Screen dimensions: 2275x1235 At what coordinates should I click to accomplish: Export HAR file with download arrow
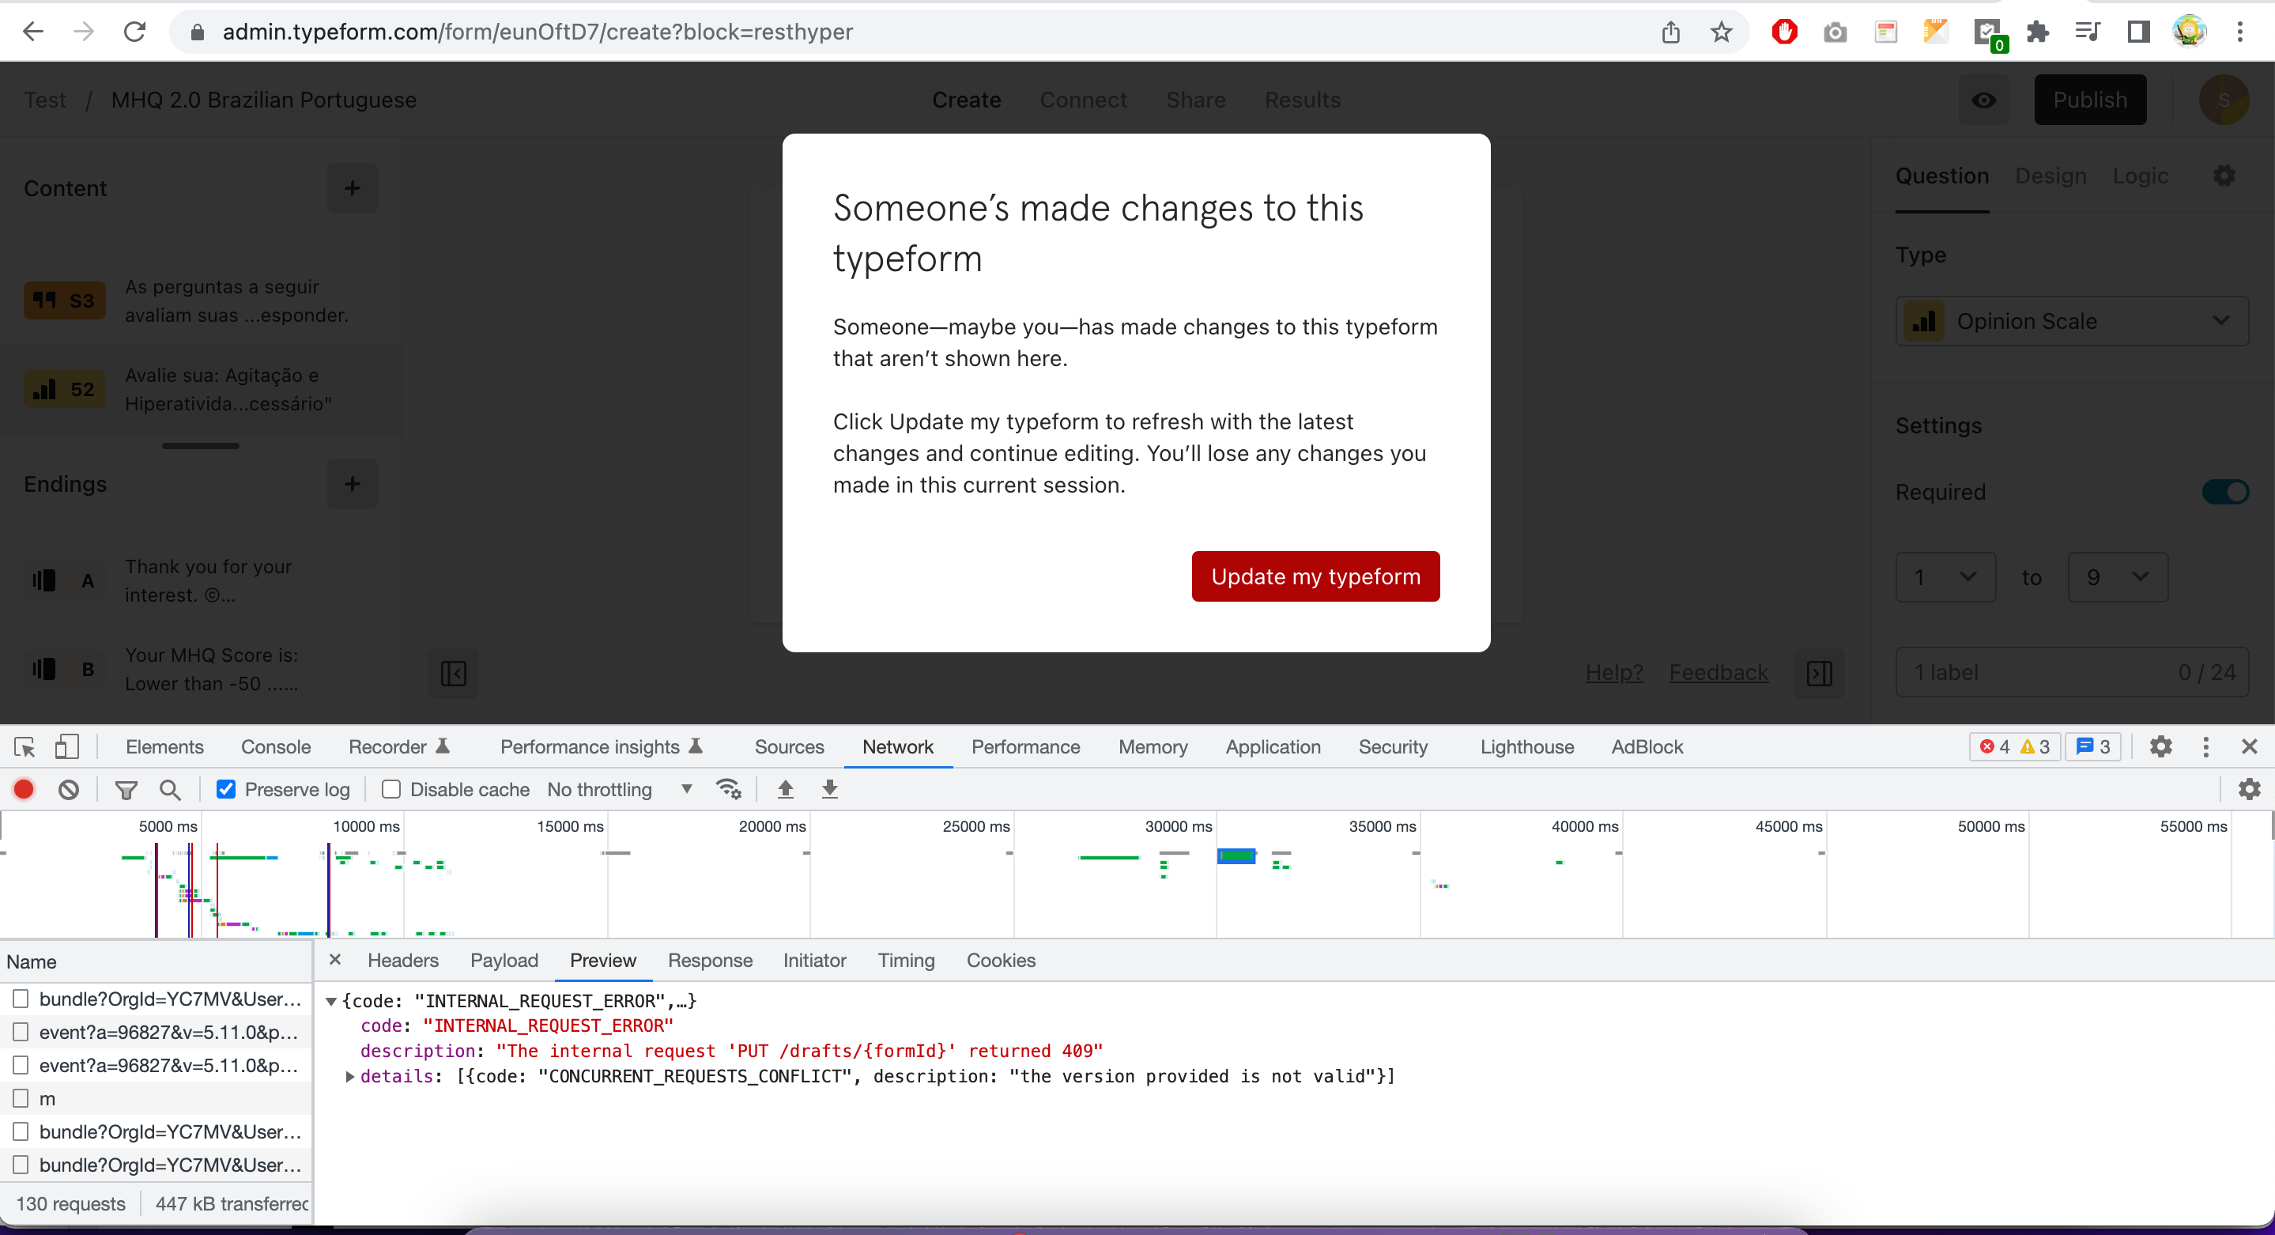[829, 789]
